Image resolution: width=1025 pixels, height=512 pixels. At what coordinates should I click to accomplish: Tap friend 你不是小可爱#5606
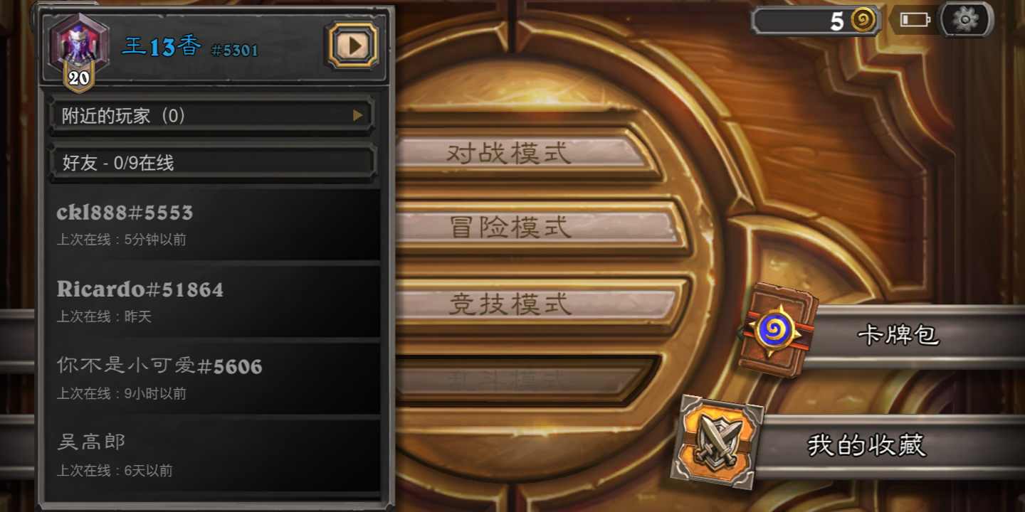coord(211,378)
